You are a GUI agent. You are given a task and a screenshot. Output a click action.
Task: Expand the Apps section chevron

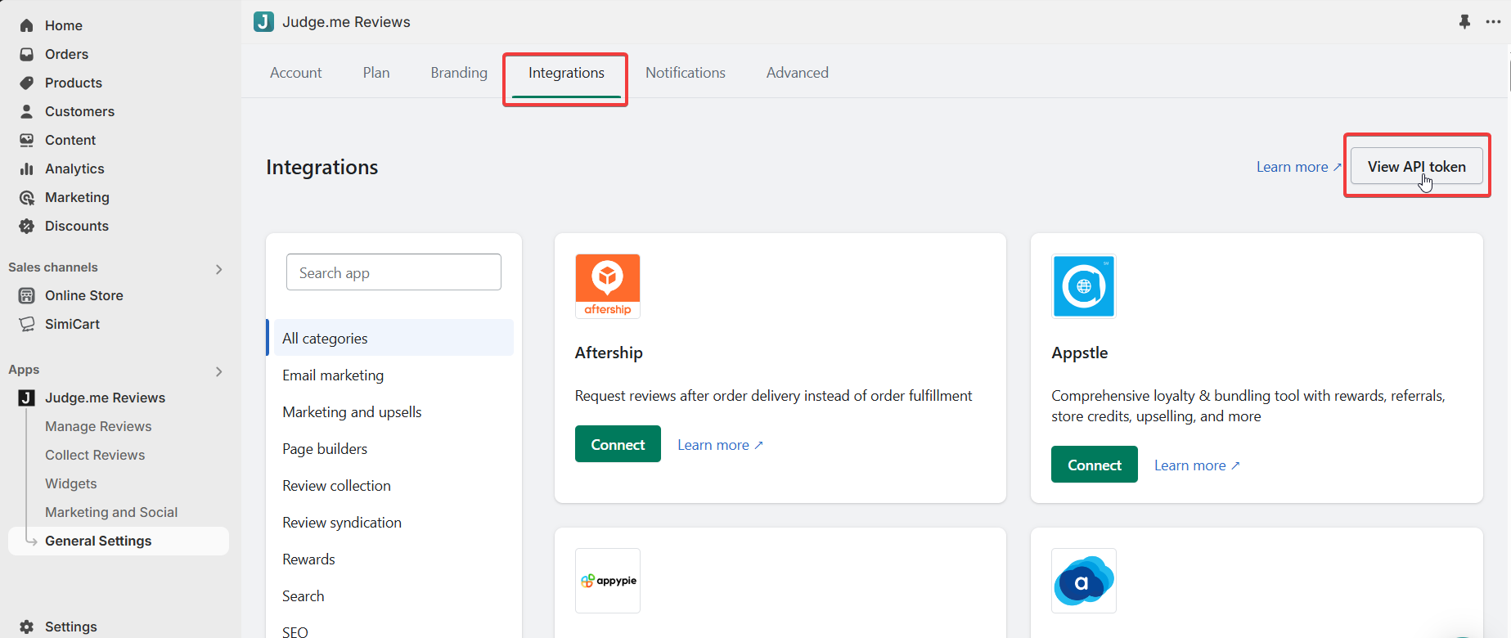pos(218,371)
